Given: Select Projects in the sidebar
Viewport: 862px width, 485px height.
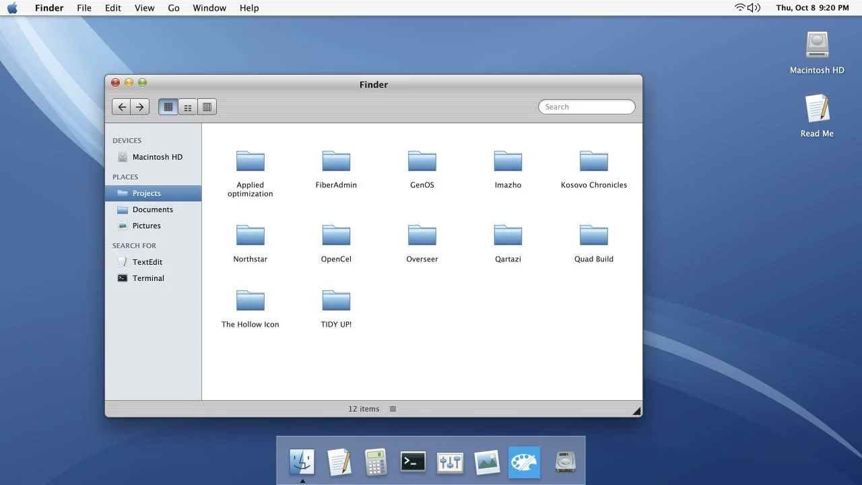Looking at the screenshot, I should [153, 193].
